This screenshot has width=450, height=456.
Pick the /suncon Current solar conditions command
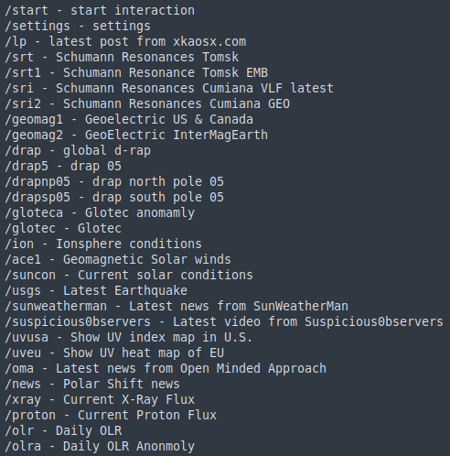[129, 276]
